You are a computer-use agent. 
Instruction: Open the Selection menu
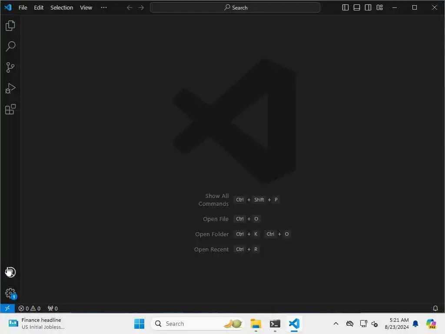pos(62,8)
